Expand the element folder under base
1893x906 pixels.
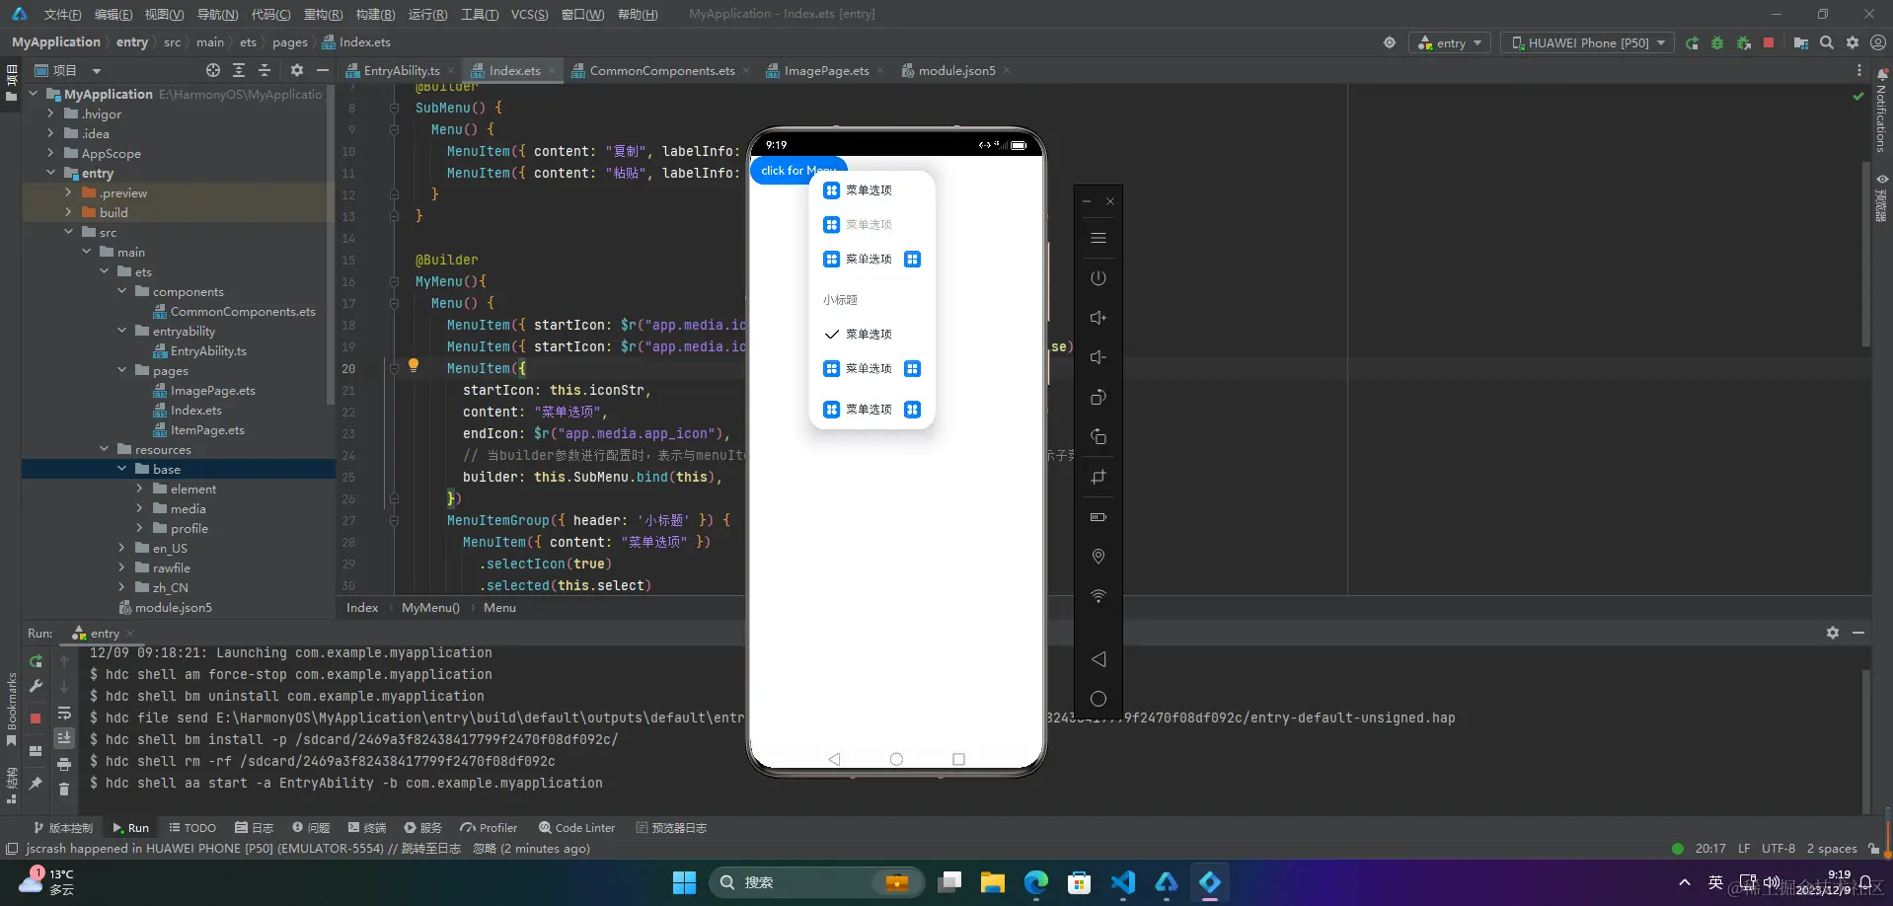click(x=139, y=489)
